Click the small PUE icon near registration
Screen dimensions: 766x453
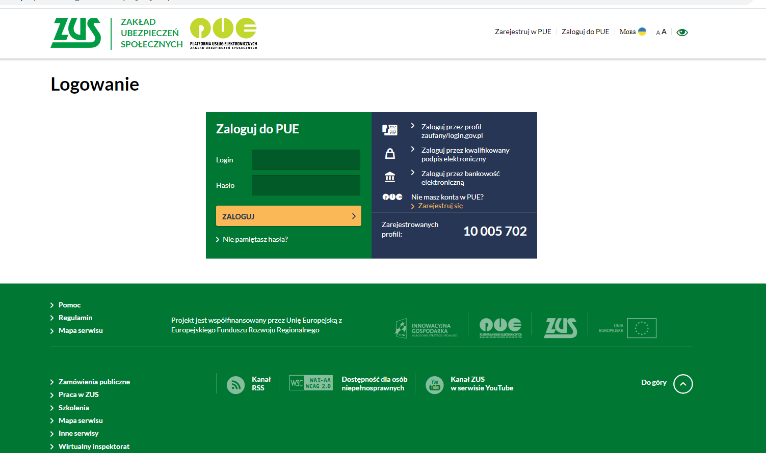[x=392, y=197]
